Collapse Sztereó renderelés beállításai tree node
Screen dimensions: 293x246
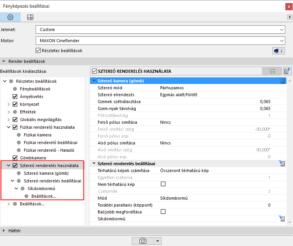[x=13, y=181]
